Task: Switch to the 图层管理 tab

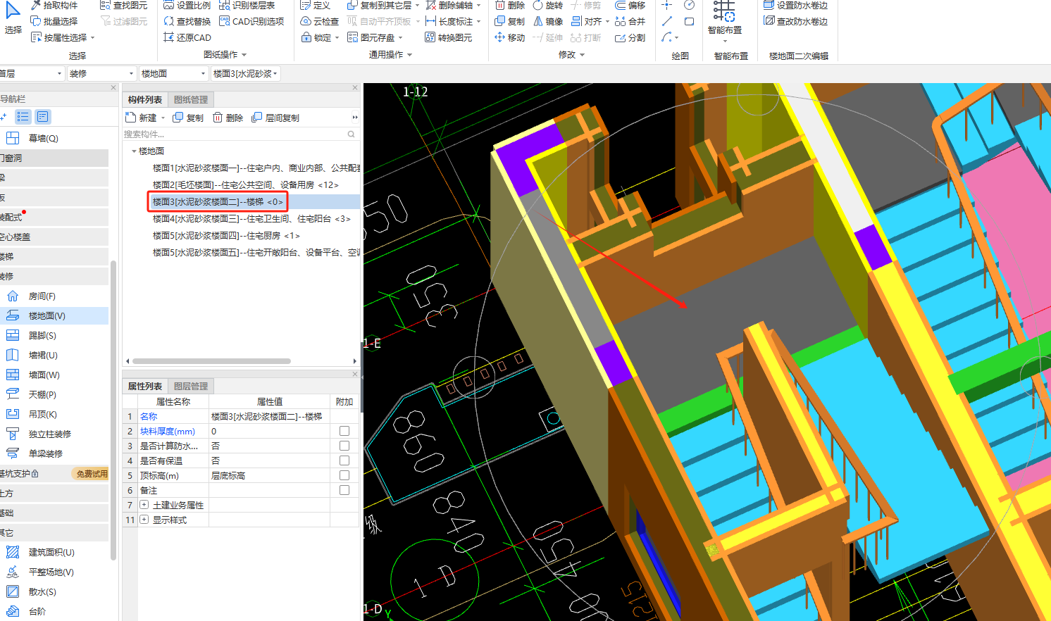Action: click(x=191, y=386)
